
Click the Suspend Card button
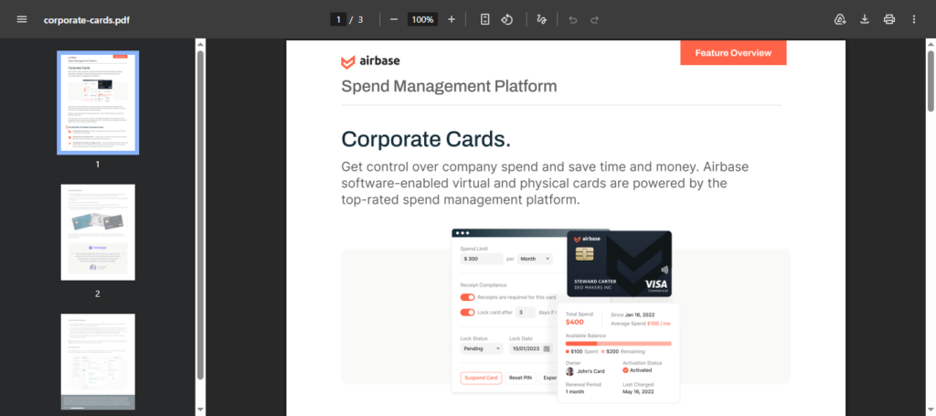479,378
